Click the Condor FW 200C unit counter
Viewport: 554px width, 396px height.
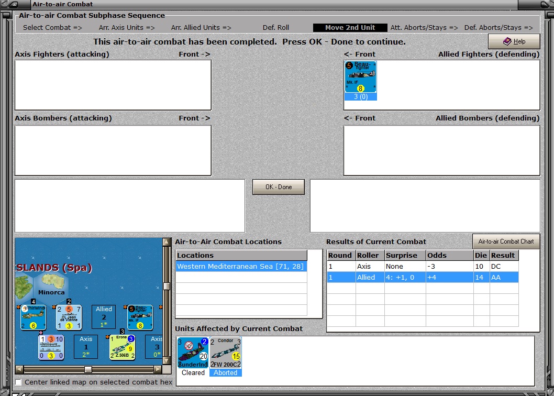tap(225, 353)
